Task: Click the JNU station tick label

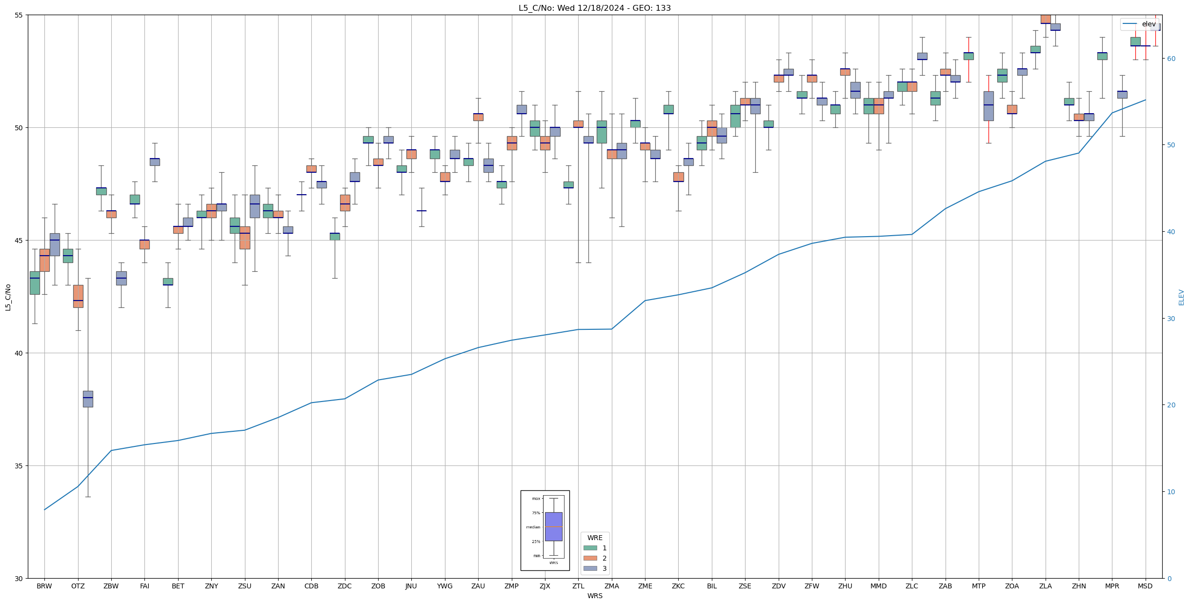Action: (411, 586)
